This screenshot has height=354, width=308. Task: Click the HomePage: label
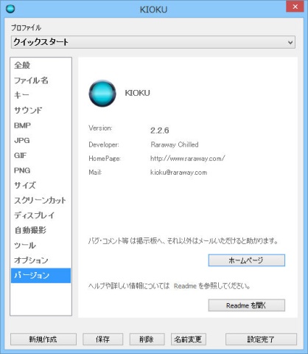105,159
